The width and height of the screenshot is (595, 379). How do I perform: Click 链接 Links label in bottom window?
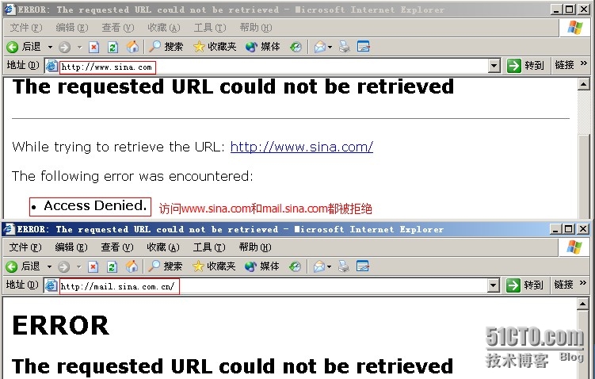click(563, 285)
